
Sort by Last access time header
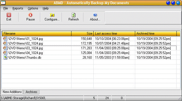(x=114, y=33)
